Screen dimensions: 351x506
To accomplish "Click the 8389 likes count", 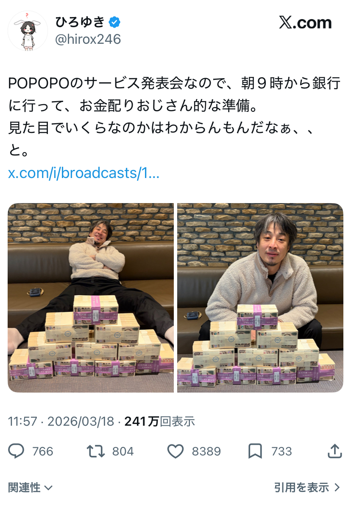I will pos(206,451).
